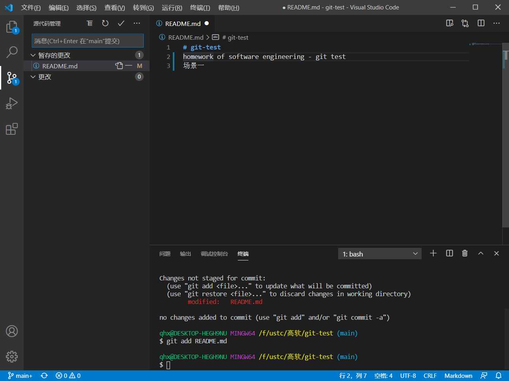The image size is (509, 381).
Task: Click the homework of software engineering line
Action: click(x=264, y=57)
